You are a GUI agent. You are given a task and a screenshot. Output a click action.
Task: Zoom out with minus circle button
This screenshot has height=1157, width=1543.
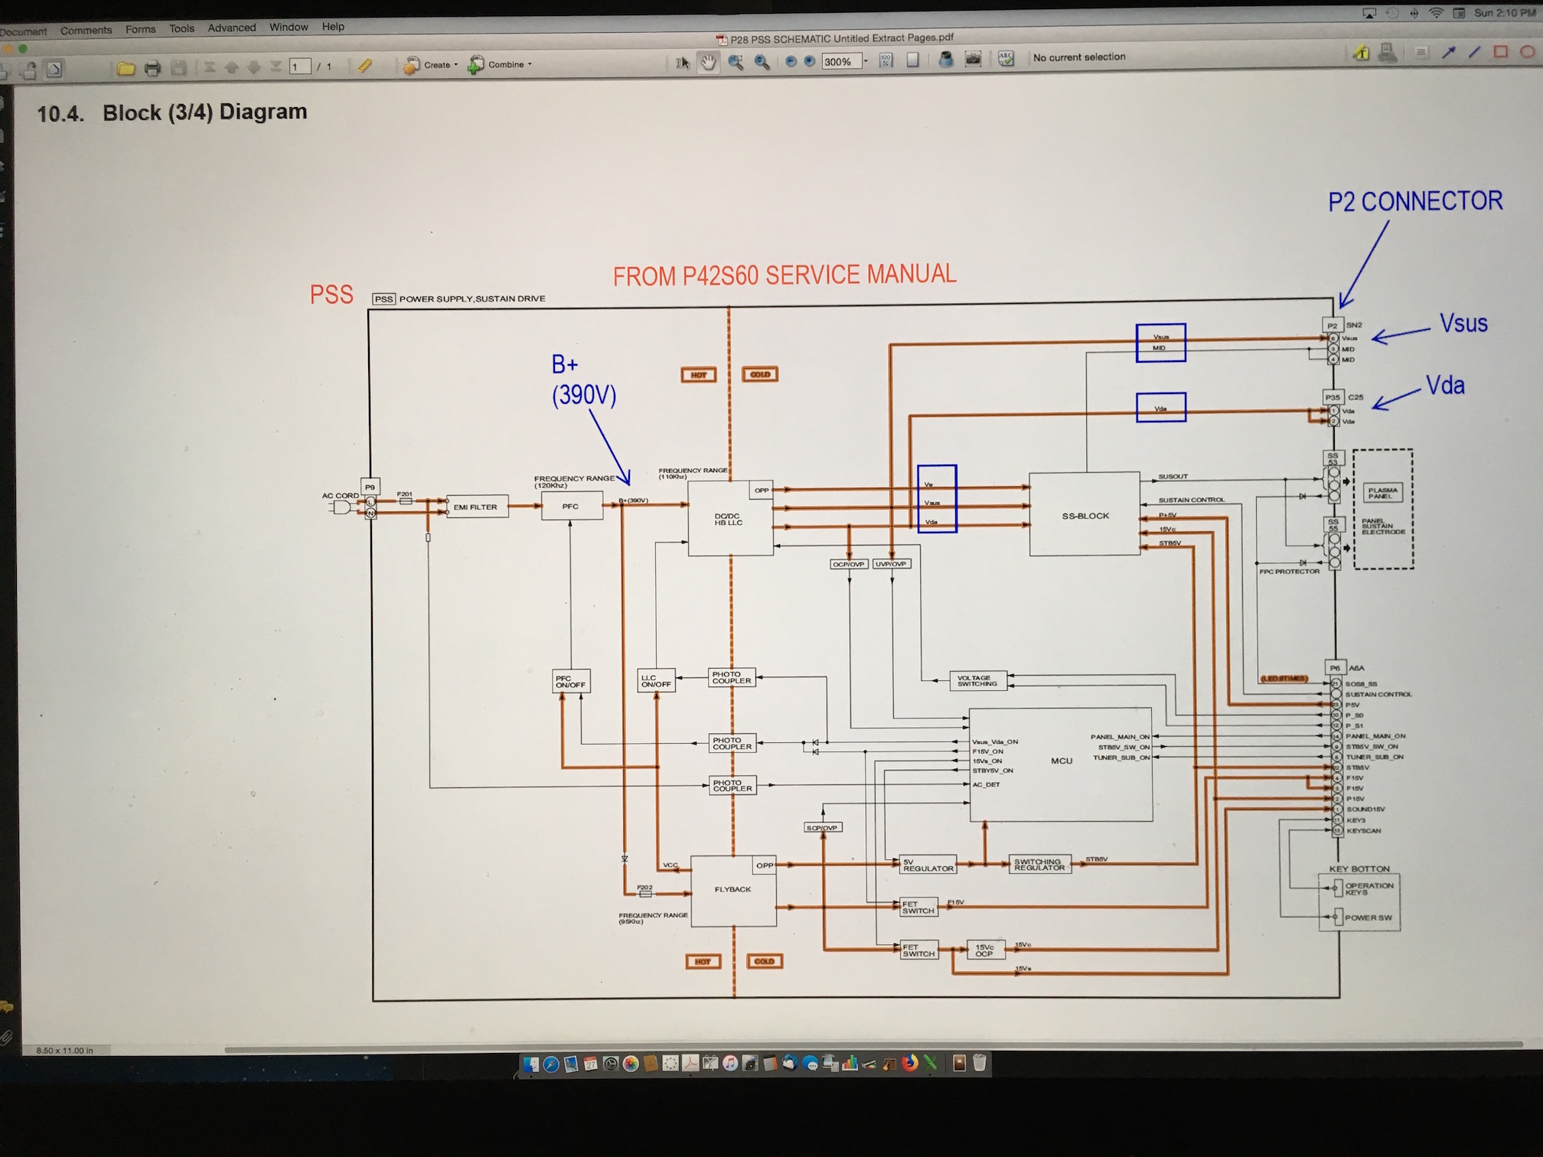coord(791,61)
